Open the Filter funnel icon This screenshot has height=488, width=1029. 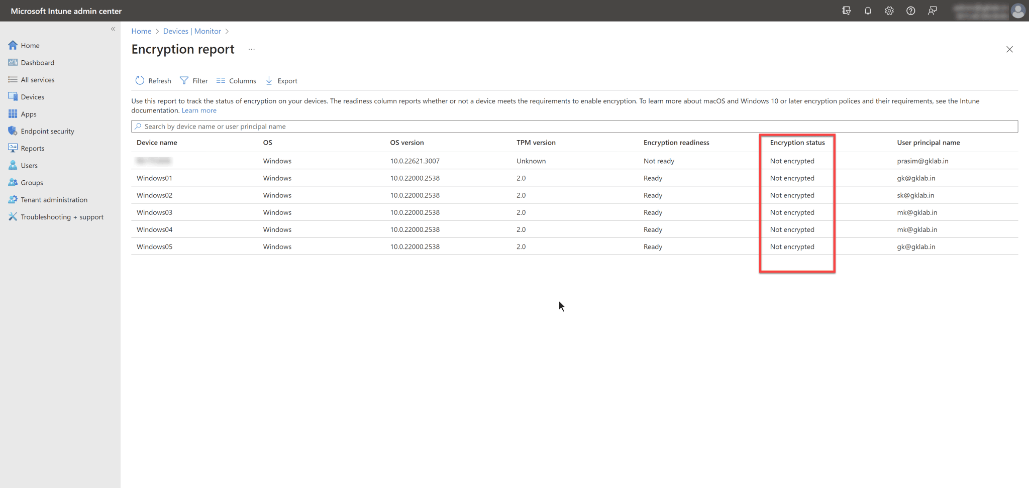point(184,80)
